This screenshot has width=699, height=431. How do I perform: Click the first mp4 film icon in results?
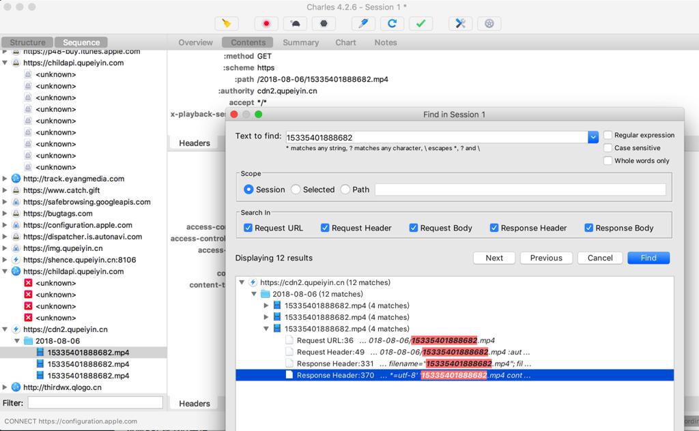pyautogui.click(x=277, y=306)
